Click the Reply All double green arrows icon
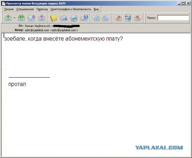This screenshot has height=158, width=192. [x=21, y=18]
